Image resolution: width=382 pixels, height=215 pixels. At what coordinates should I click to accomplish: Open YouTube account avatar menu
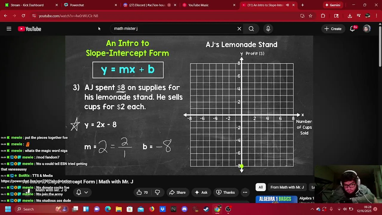(x=367, y=29)
